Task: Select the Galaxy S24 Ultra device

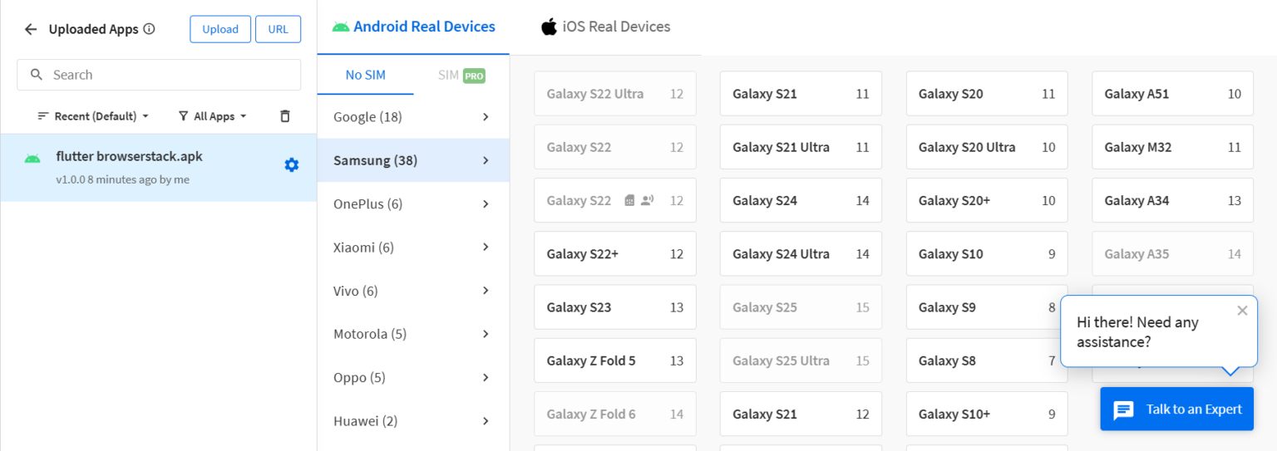Action: click(800, 254)
